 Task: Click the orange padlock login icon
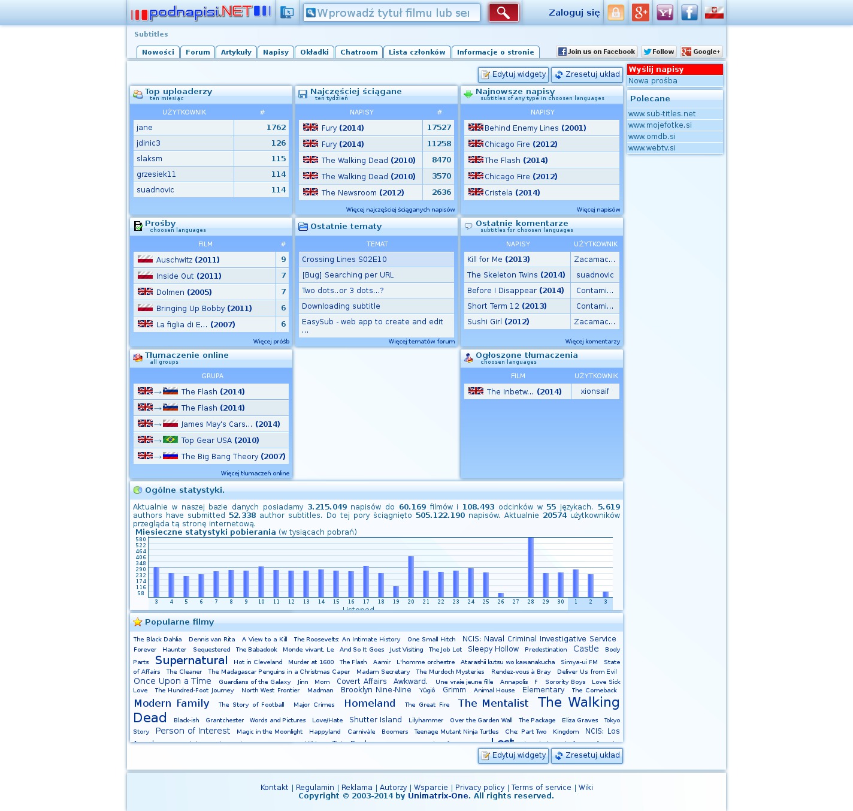pyautogui.click(x=616, y=13)
